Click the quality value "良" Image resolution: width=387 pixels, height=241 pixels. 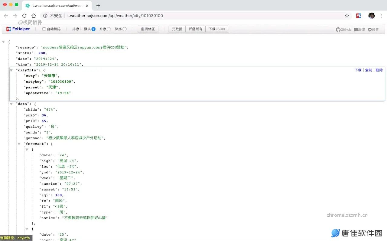coord(53,127)
